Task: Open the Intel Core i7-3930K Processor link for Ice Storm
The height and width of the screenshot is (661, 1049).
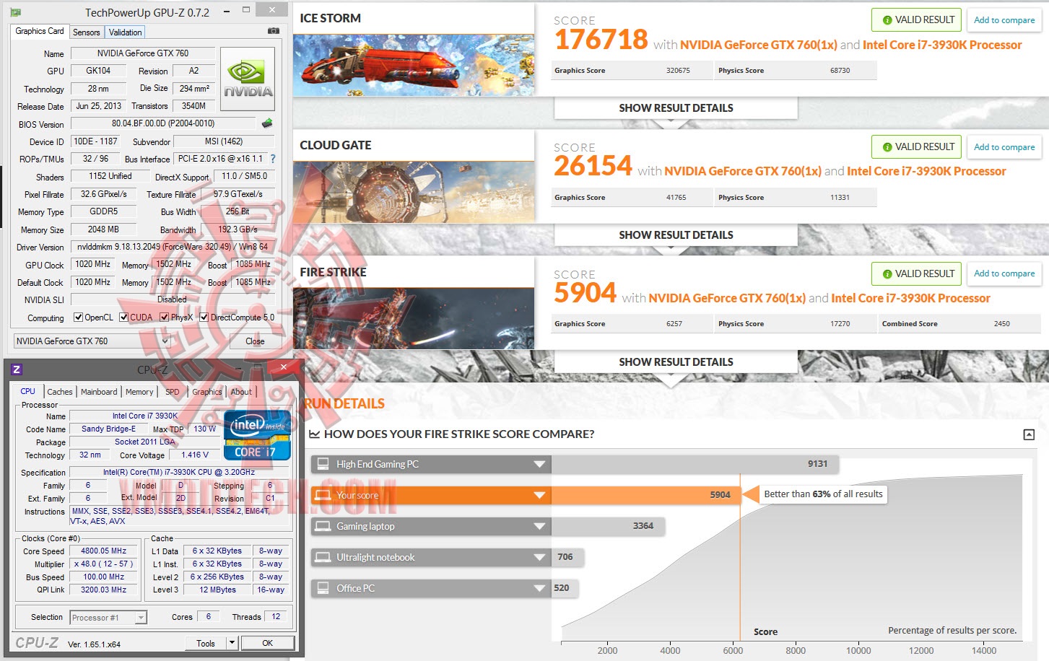Action: click(942, 45)
